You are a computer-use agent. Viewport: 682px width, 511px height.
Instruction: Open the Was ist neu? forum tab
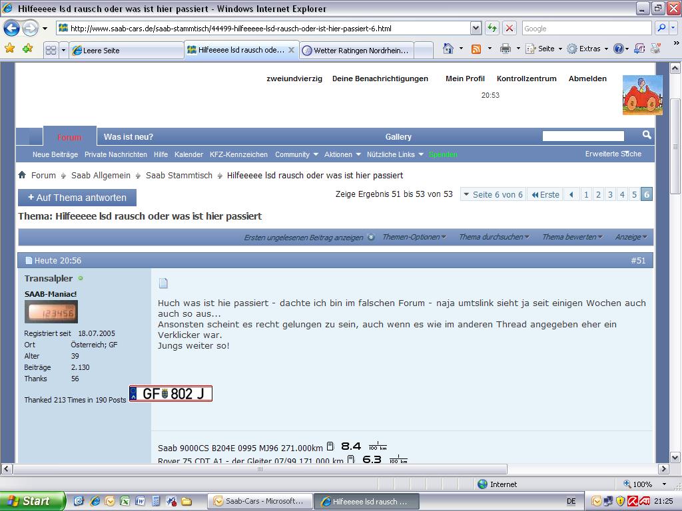[129, 137]
